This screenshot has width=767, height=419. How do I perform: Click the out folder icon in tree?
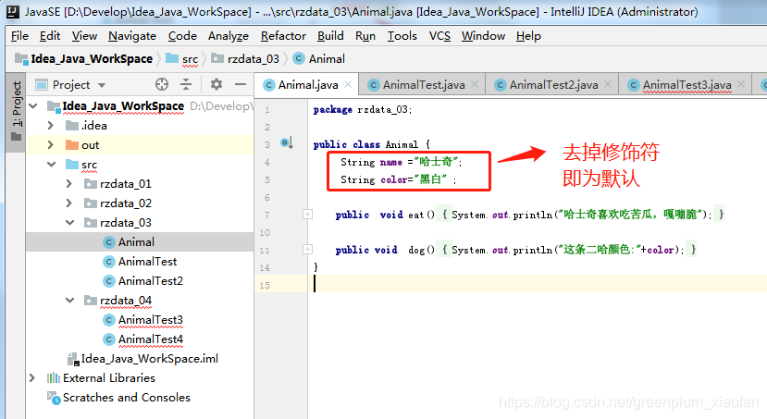point(72,145)
